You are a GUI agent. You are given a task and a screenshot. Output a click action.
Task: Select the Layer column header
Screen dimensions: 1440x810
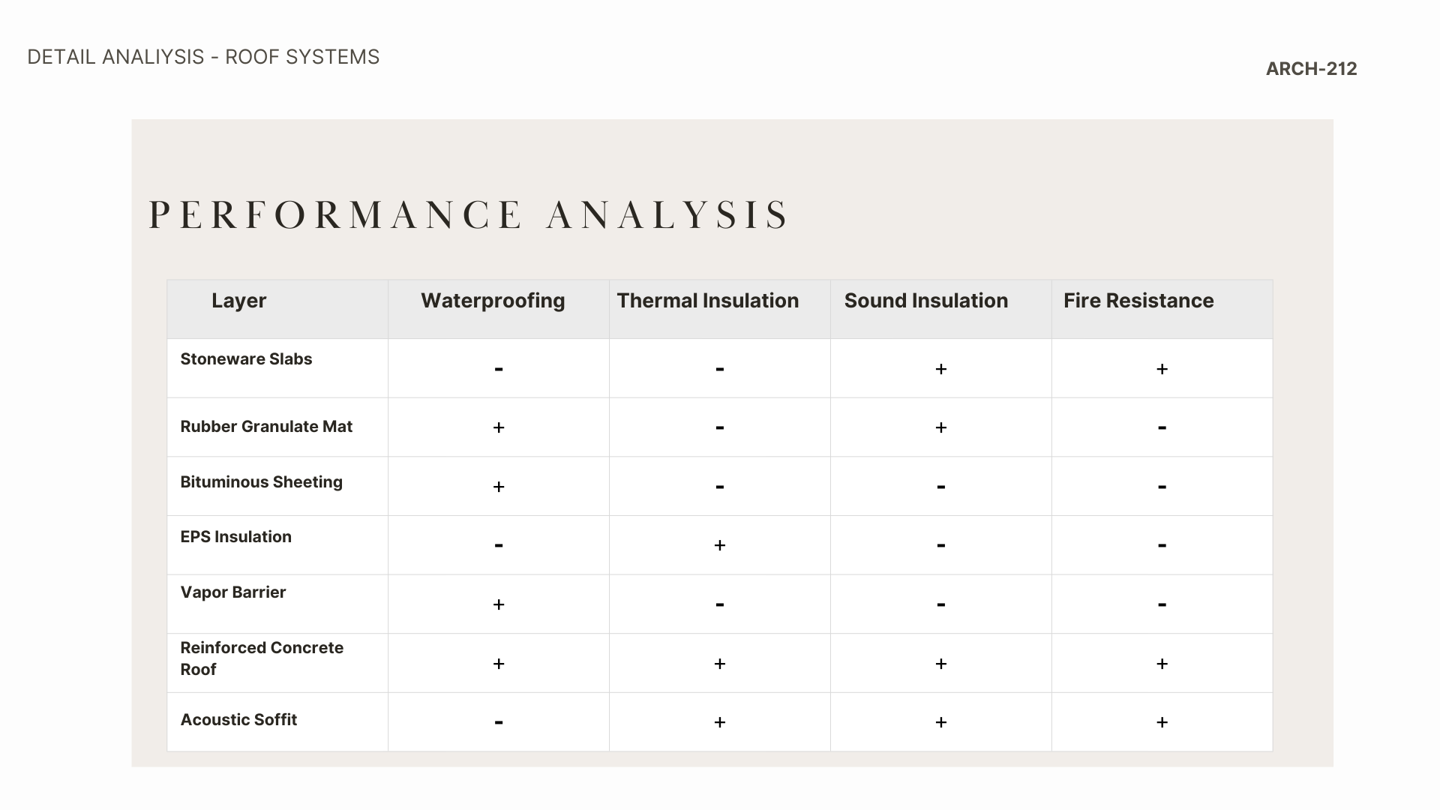click(238, 301)
